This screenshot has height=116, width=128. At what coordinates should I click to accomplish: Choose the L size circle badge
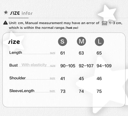point(99,41)
